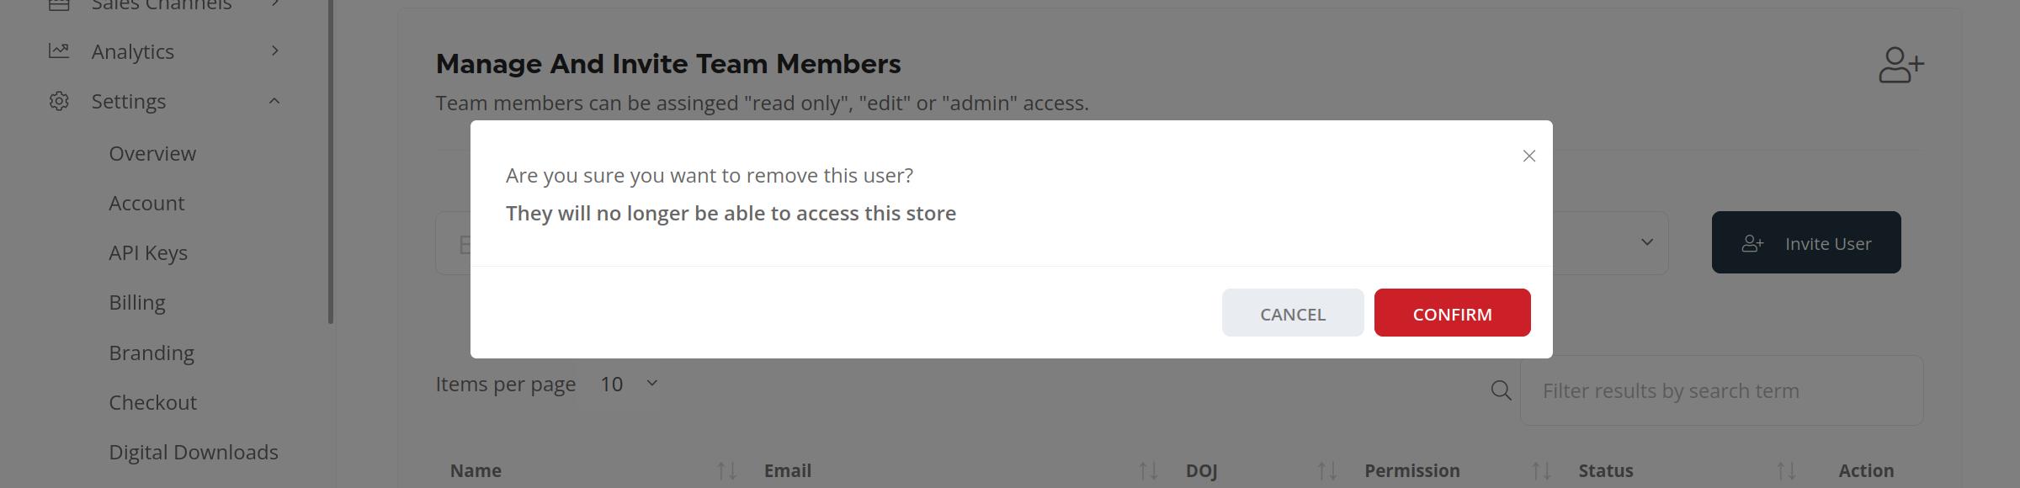Cancel the user removal
This screenshot has width=2020, height=488.
coord(1293,313)
